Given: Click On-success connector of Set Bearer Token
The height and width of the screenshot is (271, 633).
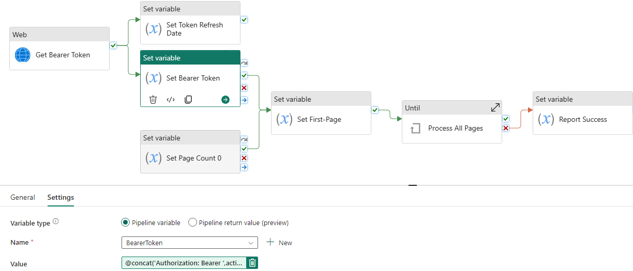Looking at the screenshot, I should click(x=244, y=75).
